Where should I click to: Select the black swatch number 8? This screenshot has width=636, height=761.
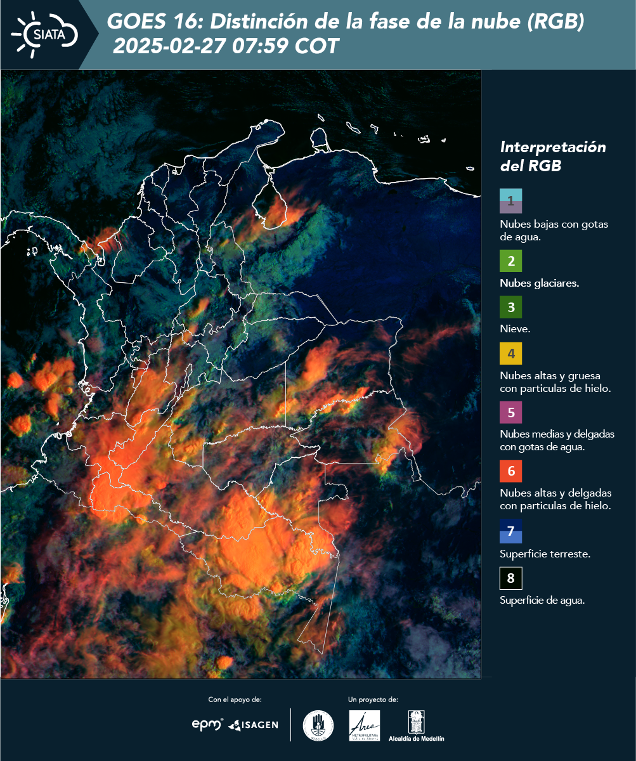510,578
